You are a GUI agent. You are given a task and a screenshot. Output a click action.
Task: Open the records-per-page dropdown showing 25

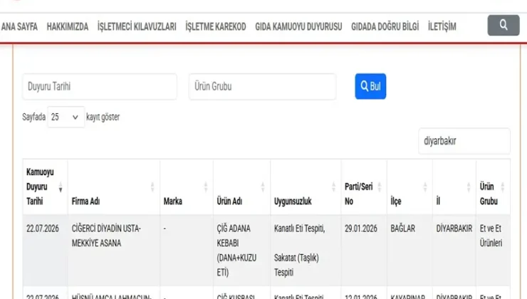pyautogui.click(x=66, y=117)
